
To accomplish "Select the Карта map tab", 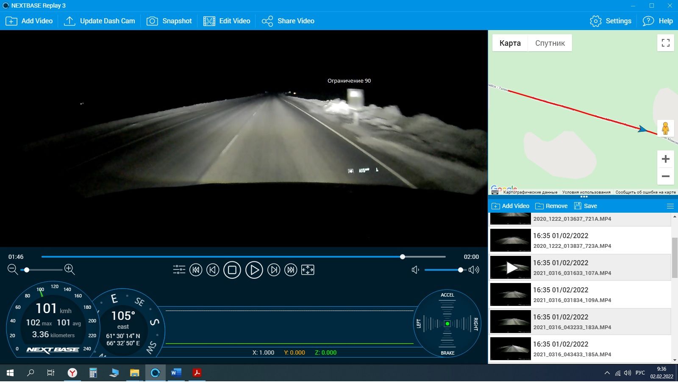I will 510,43.
